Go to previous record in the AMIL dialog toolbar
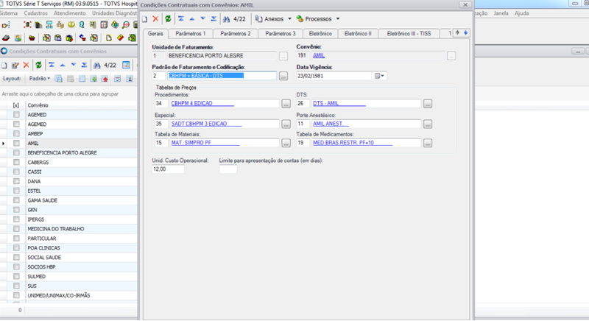Screen dimensions: 589x321 [192, 18]
